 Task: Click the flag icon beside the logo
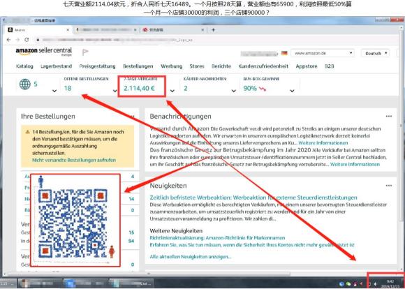[x=85, y=52]
